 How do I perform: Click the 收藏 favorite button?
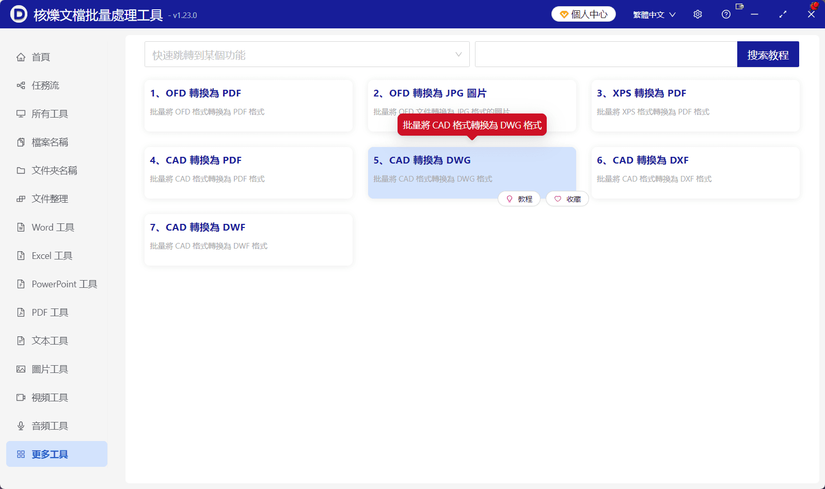click(x=567, y=199)
